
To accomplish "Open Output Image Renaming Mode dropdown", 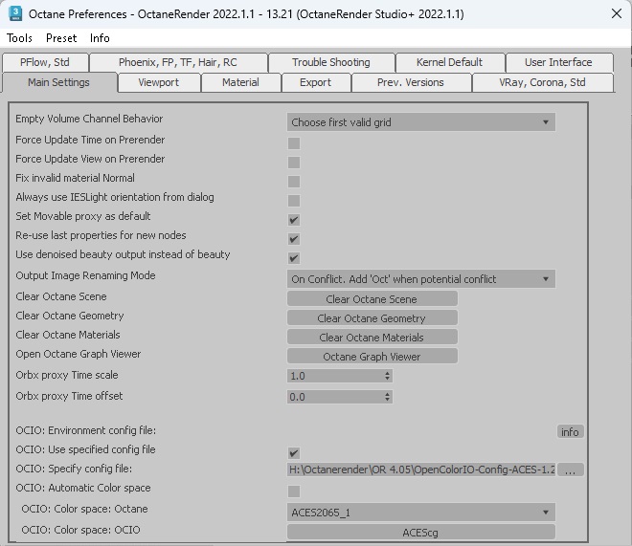I will coord(420,279).
